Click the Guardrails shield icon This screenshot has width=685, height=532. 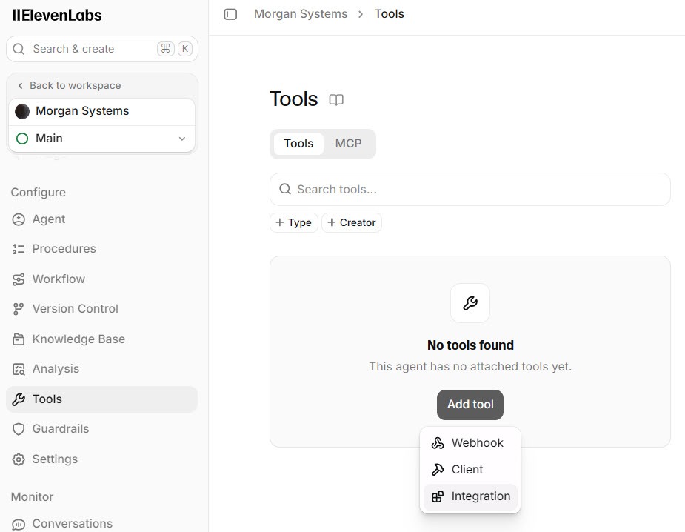[x=19, y=429]
